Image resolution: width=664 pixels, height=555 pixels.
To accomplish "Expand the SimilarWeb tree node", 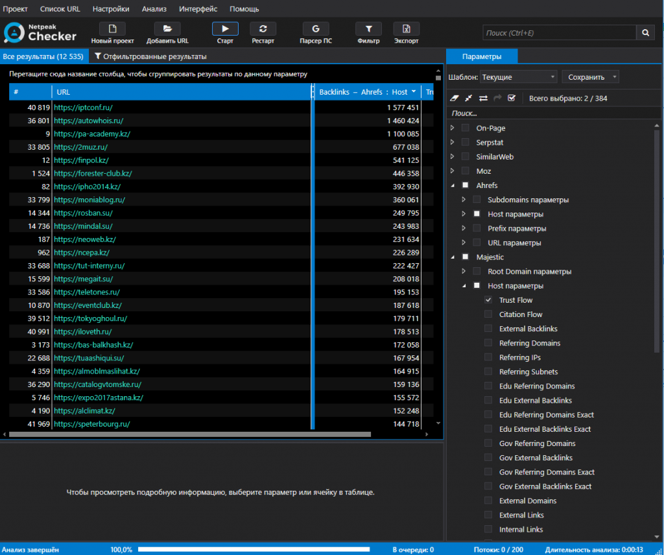I will point(452,157).
